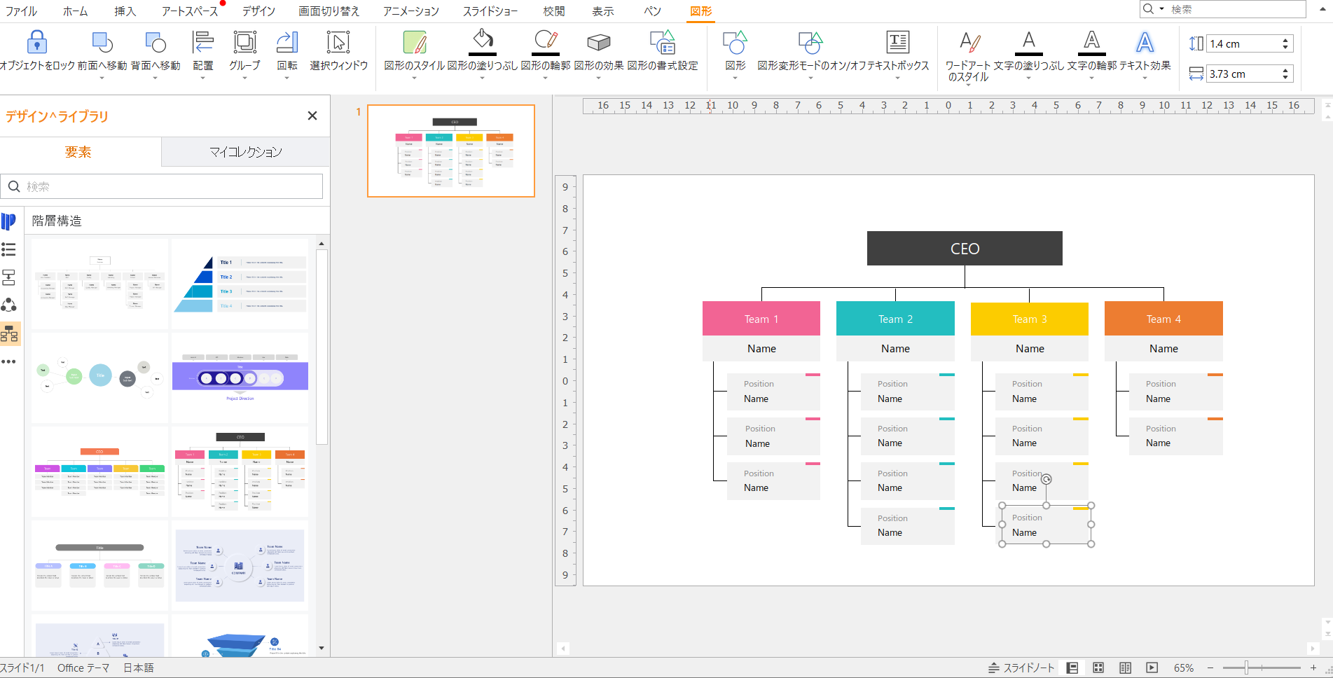
Task: Expand the shape fill dropdown
Action: click(x=482, y=78)
